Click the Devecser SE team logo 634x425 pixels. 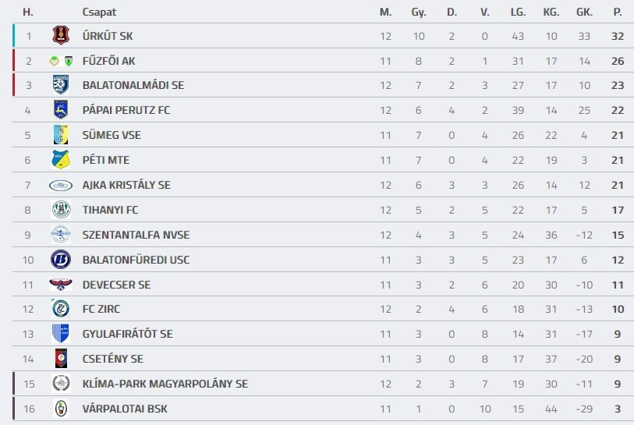(60, 285)
